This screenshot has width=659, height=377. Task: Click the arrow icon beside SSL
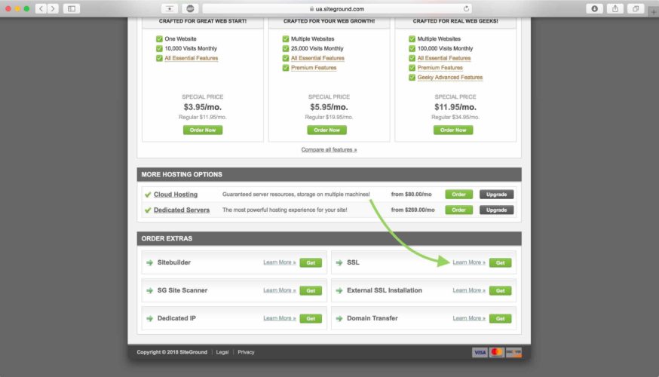tap(339, 262)
